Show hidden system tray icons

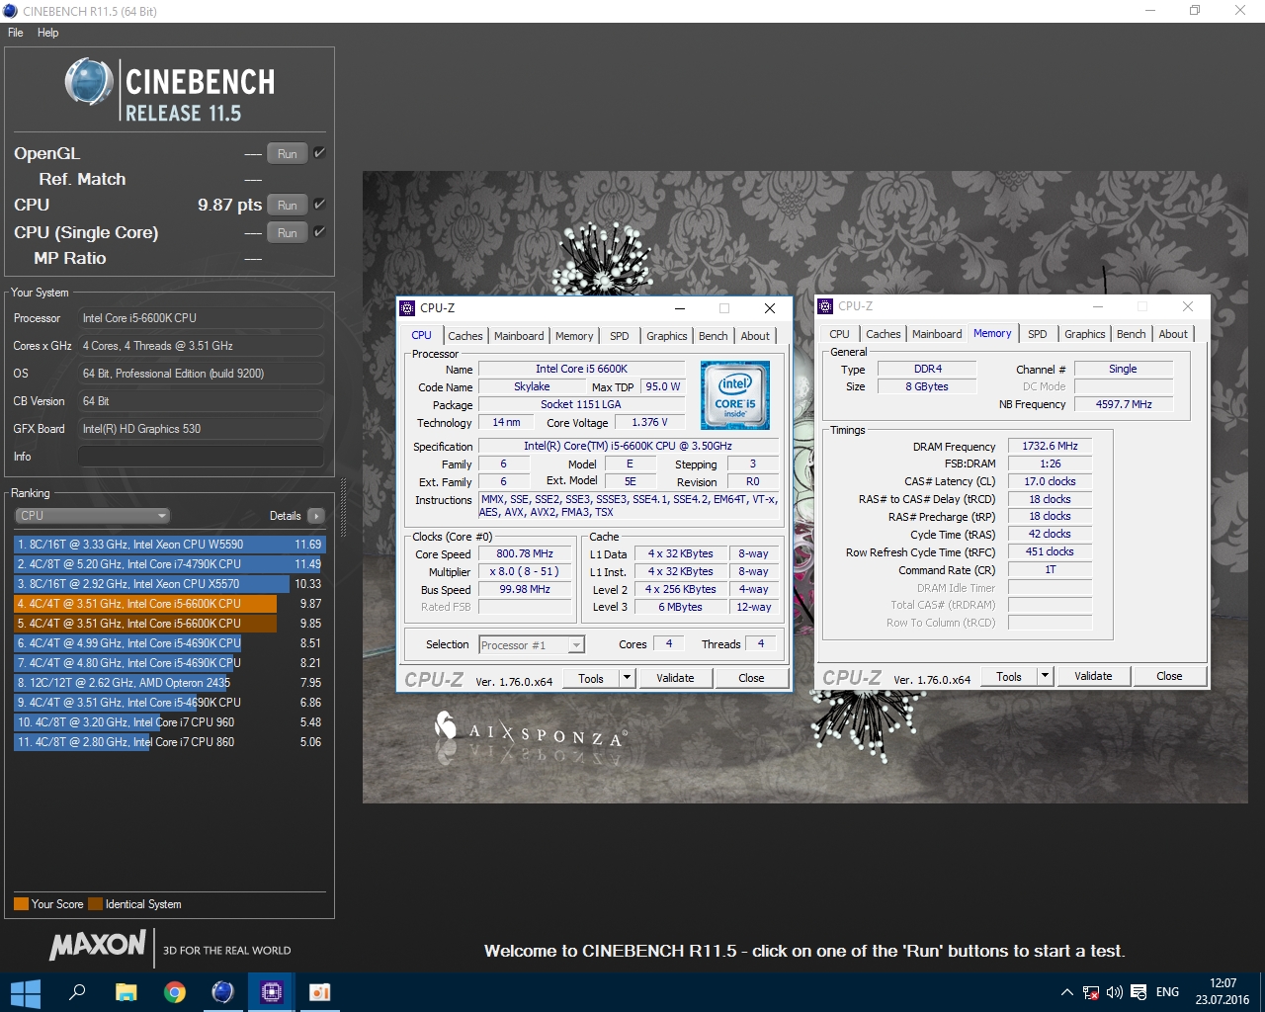[x=1066, y=992]
